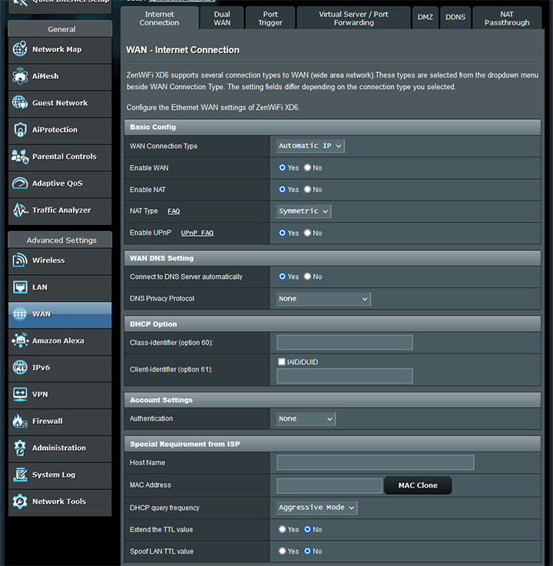Open the DNS Privacy Protocol dropdown
This screenshot has width=553, height=566.
pyautogui.click(x=323, y=299)
